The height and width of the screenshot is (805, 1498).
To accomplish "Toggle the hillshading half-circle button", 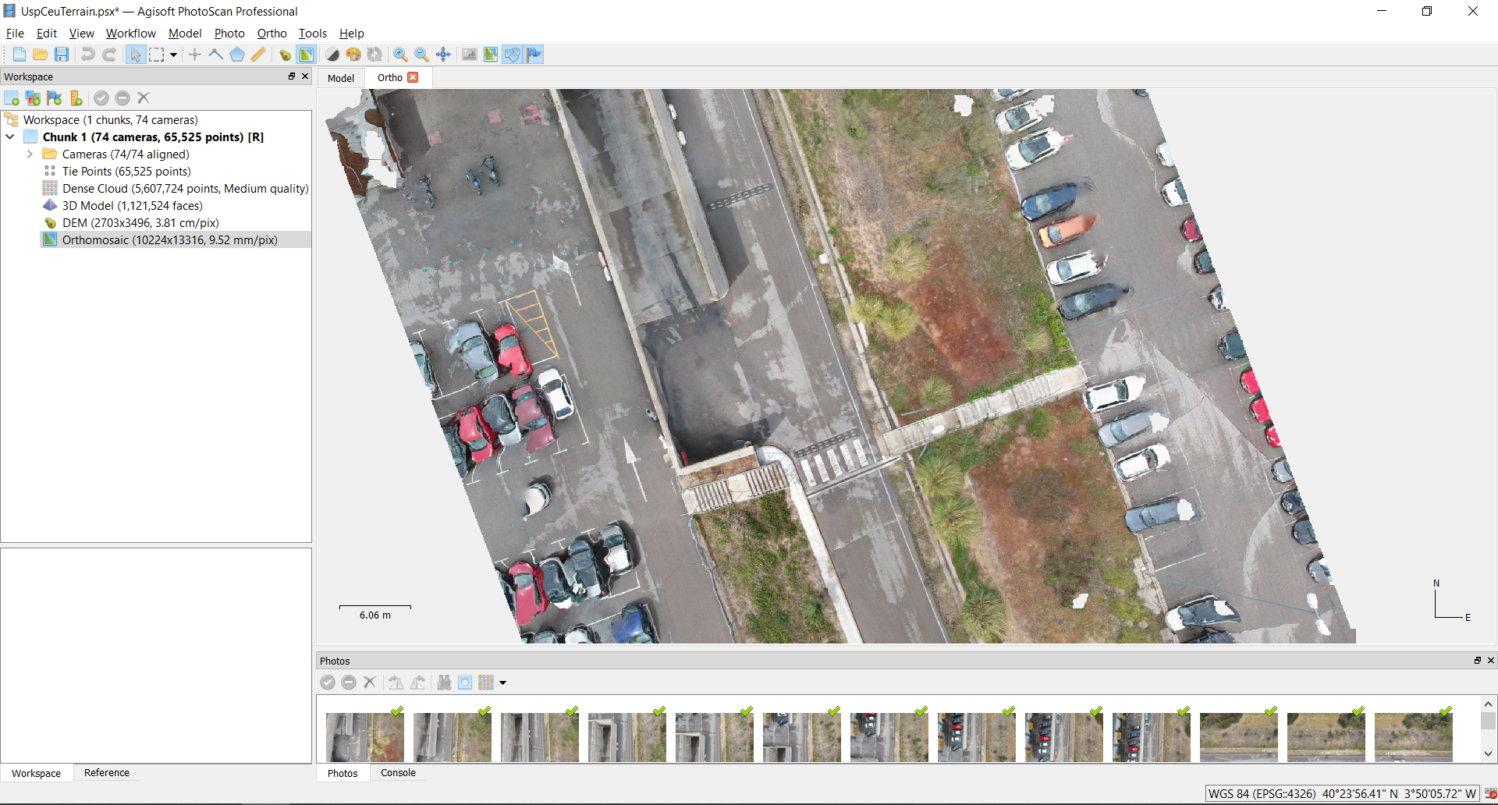I will [x=332, y=55].
